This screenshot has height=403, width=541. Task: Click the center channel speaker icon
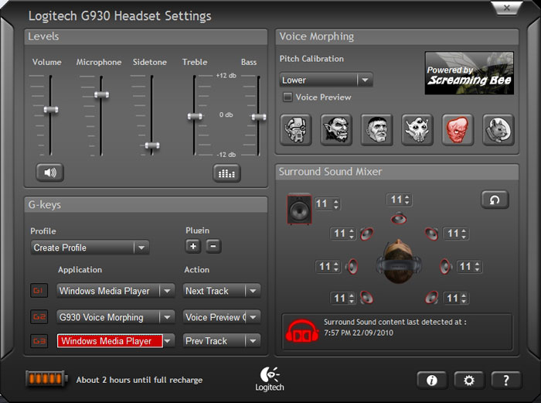(x=399, y=218)
